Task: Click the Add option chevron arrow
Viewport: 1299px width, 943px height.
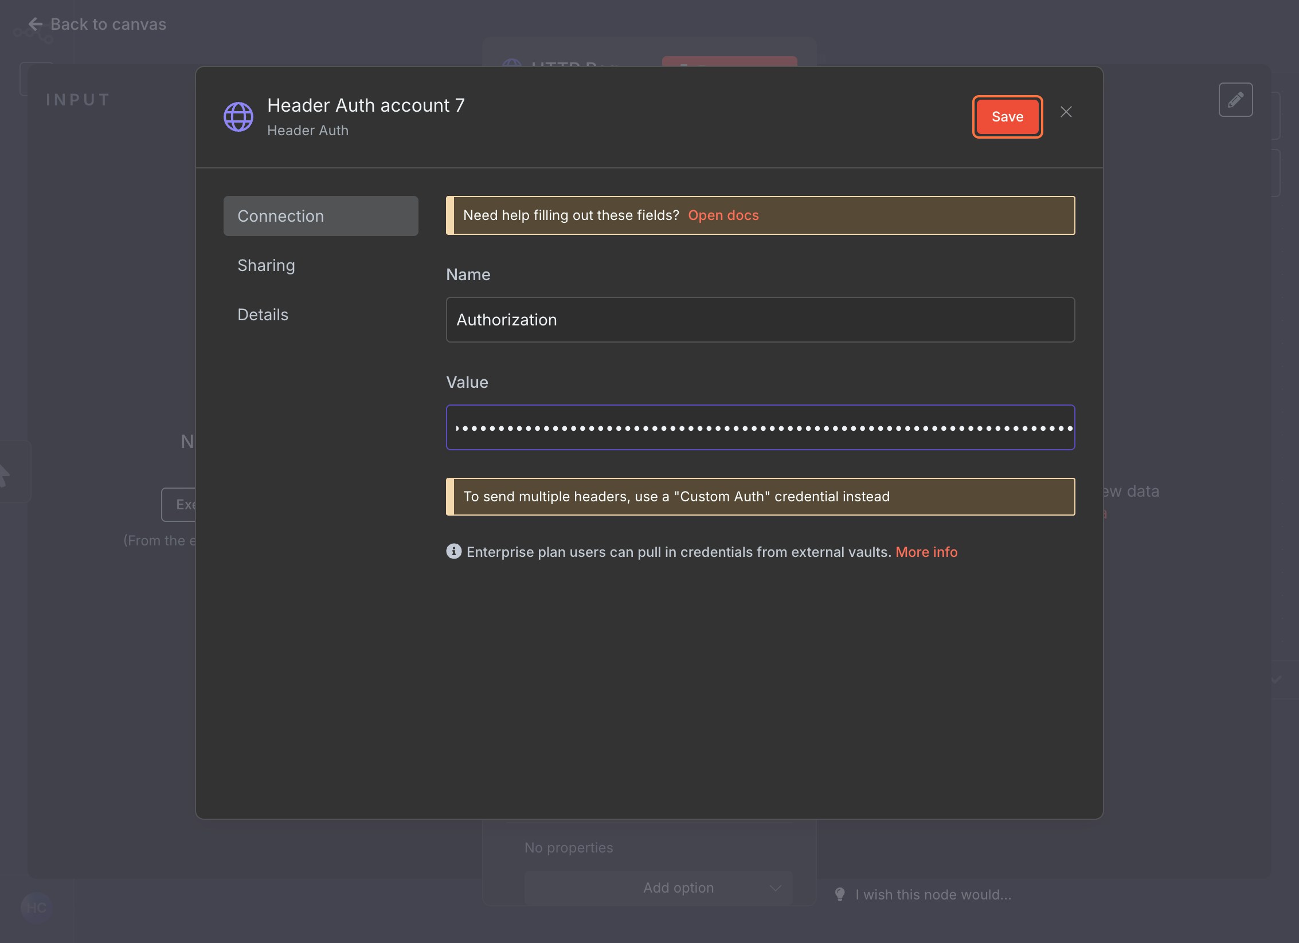Action: point(776,888)
